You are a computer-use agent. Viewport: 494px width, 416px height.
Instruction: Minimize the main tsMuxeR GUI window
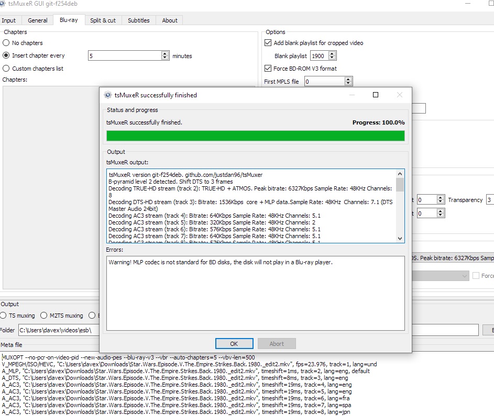[467, 4]
